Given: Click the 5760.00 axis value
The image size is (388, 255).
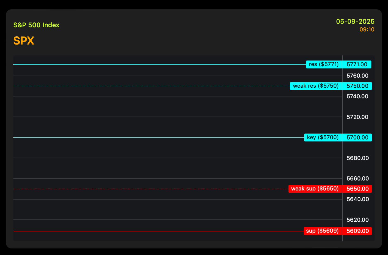Looking at the screenshot, I should pos(357,76).
